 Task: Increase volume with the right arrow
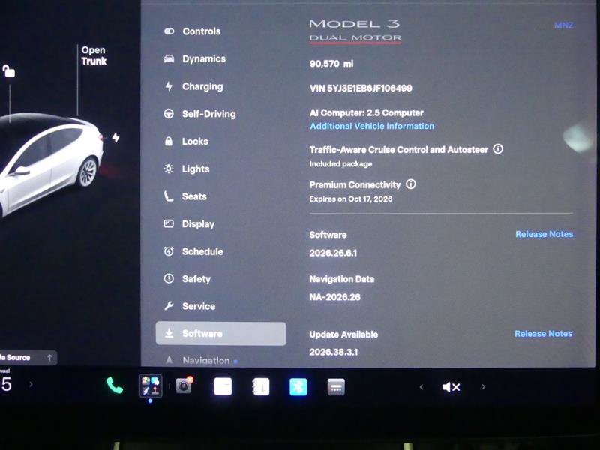(483, 387)
